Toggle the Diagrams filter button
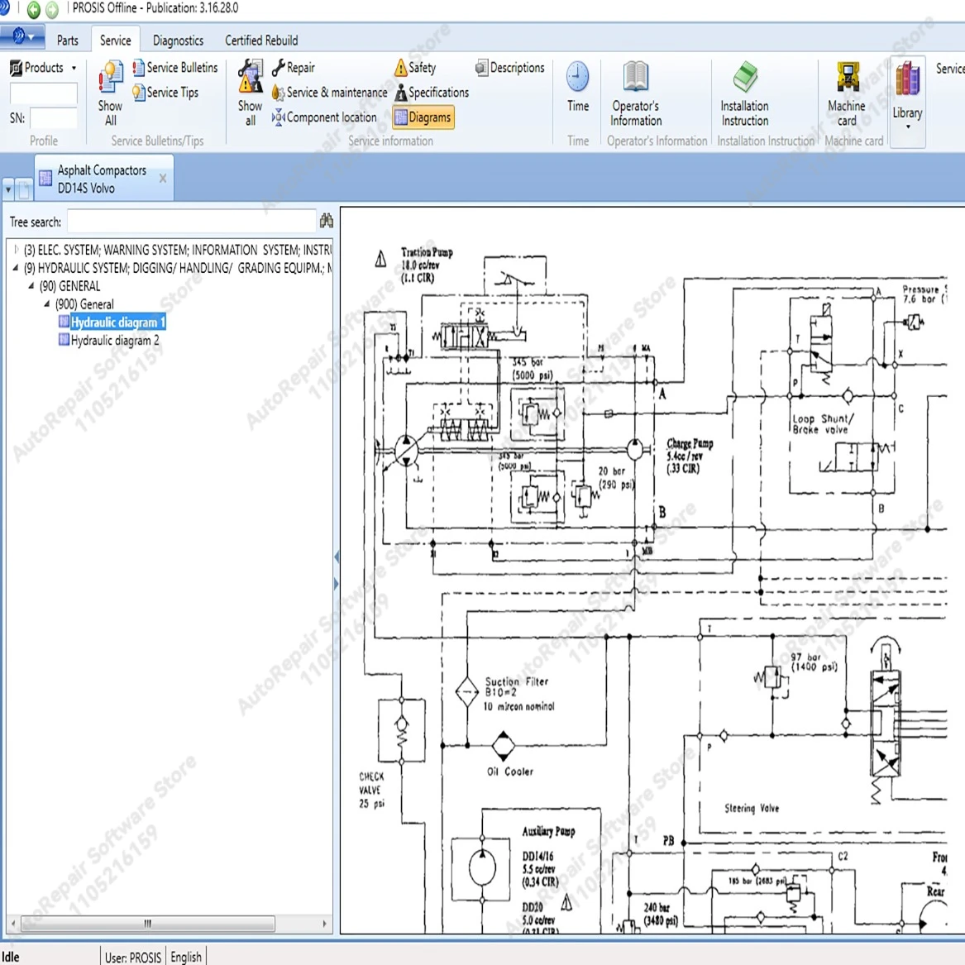 click(x=423, y=117)
